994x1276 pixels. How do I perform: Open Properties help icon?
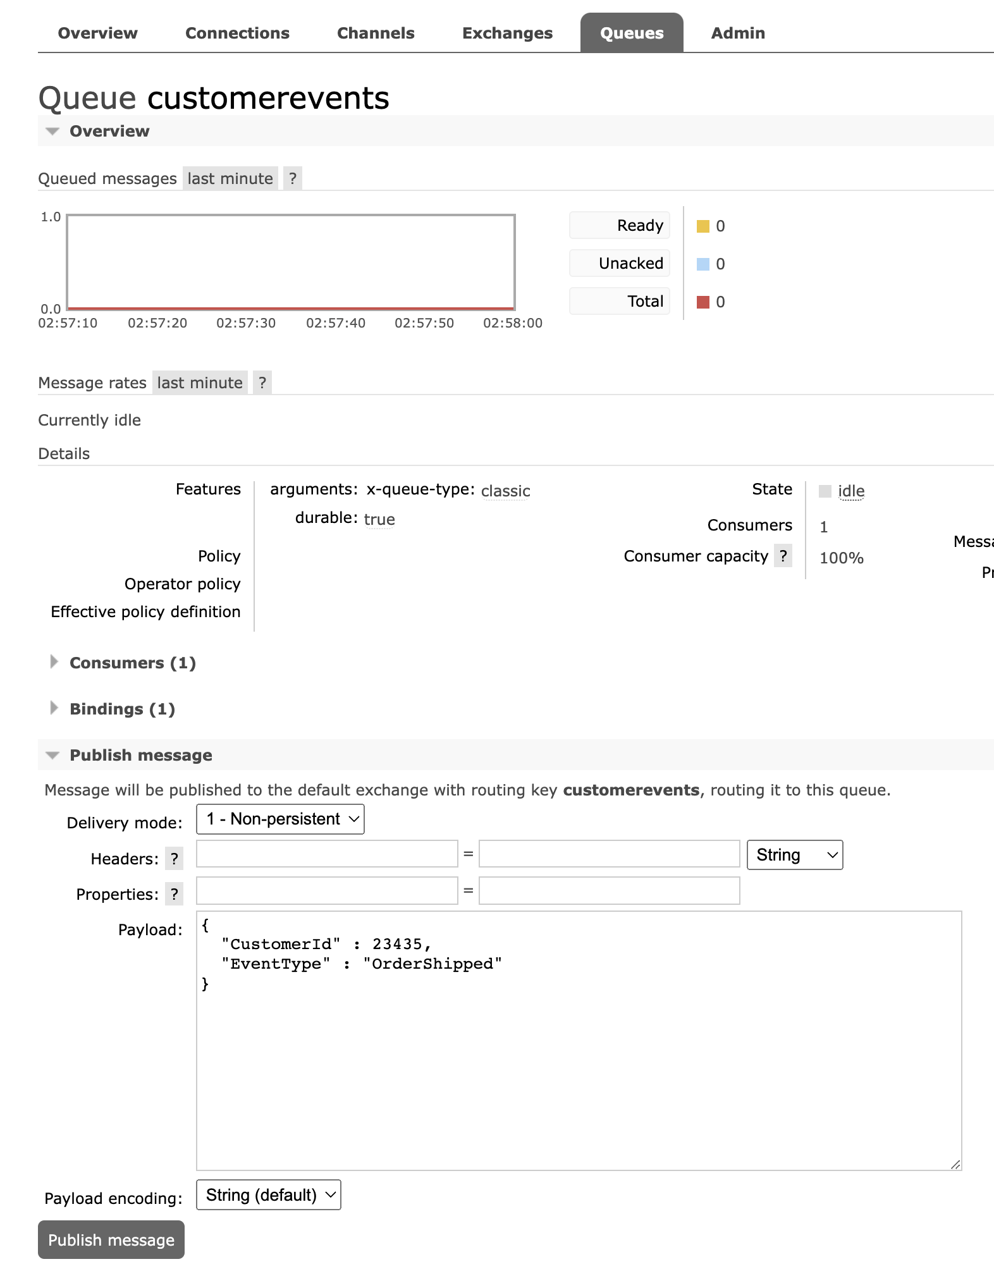174,894
